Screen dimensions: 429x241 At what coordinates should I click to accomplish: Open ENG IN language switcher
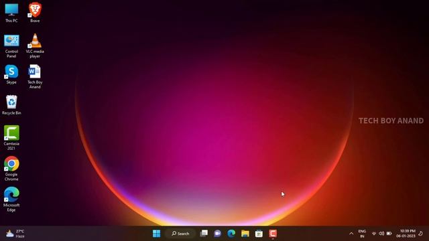[x=362, y=234]
